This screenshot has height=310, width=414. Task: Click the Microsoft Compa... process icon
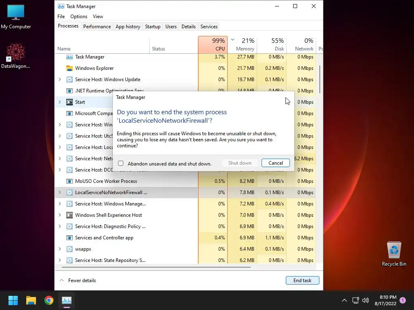coord(70,113)
